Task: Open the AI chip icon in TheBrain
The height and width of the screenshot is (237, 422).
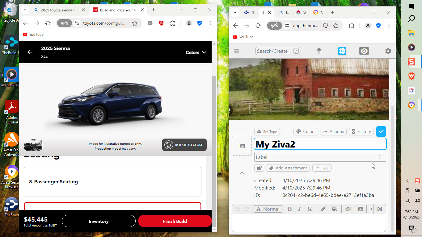Action: tap(342, 51)
